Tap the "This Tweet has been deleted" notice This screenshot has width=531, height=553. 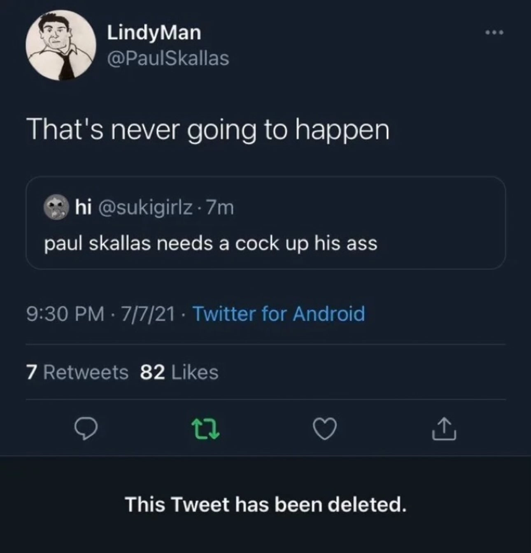click(265, 504)
